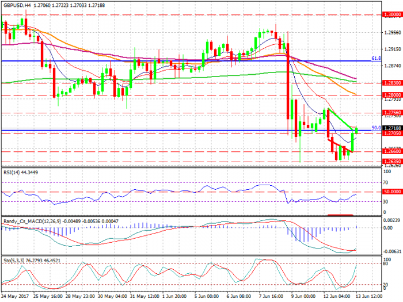Click the 1.29560 price scale value
Screen dimensions: 403x302
(x=393, y=33)
